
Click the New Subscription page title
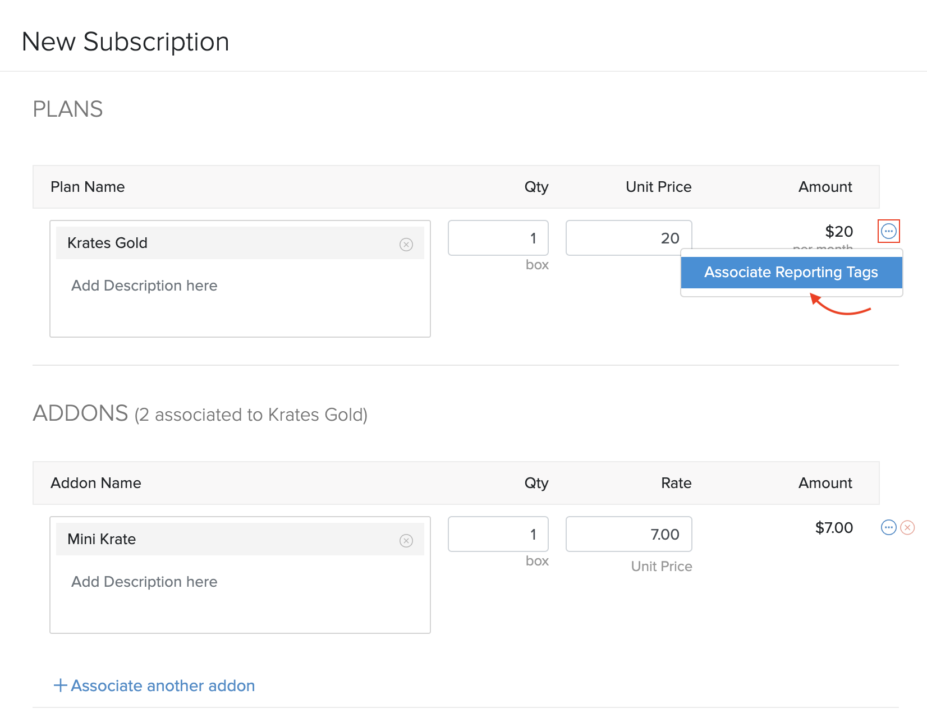click(x=125, y=41)
